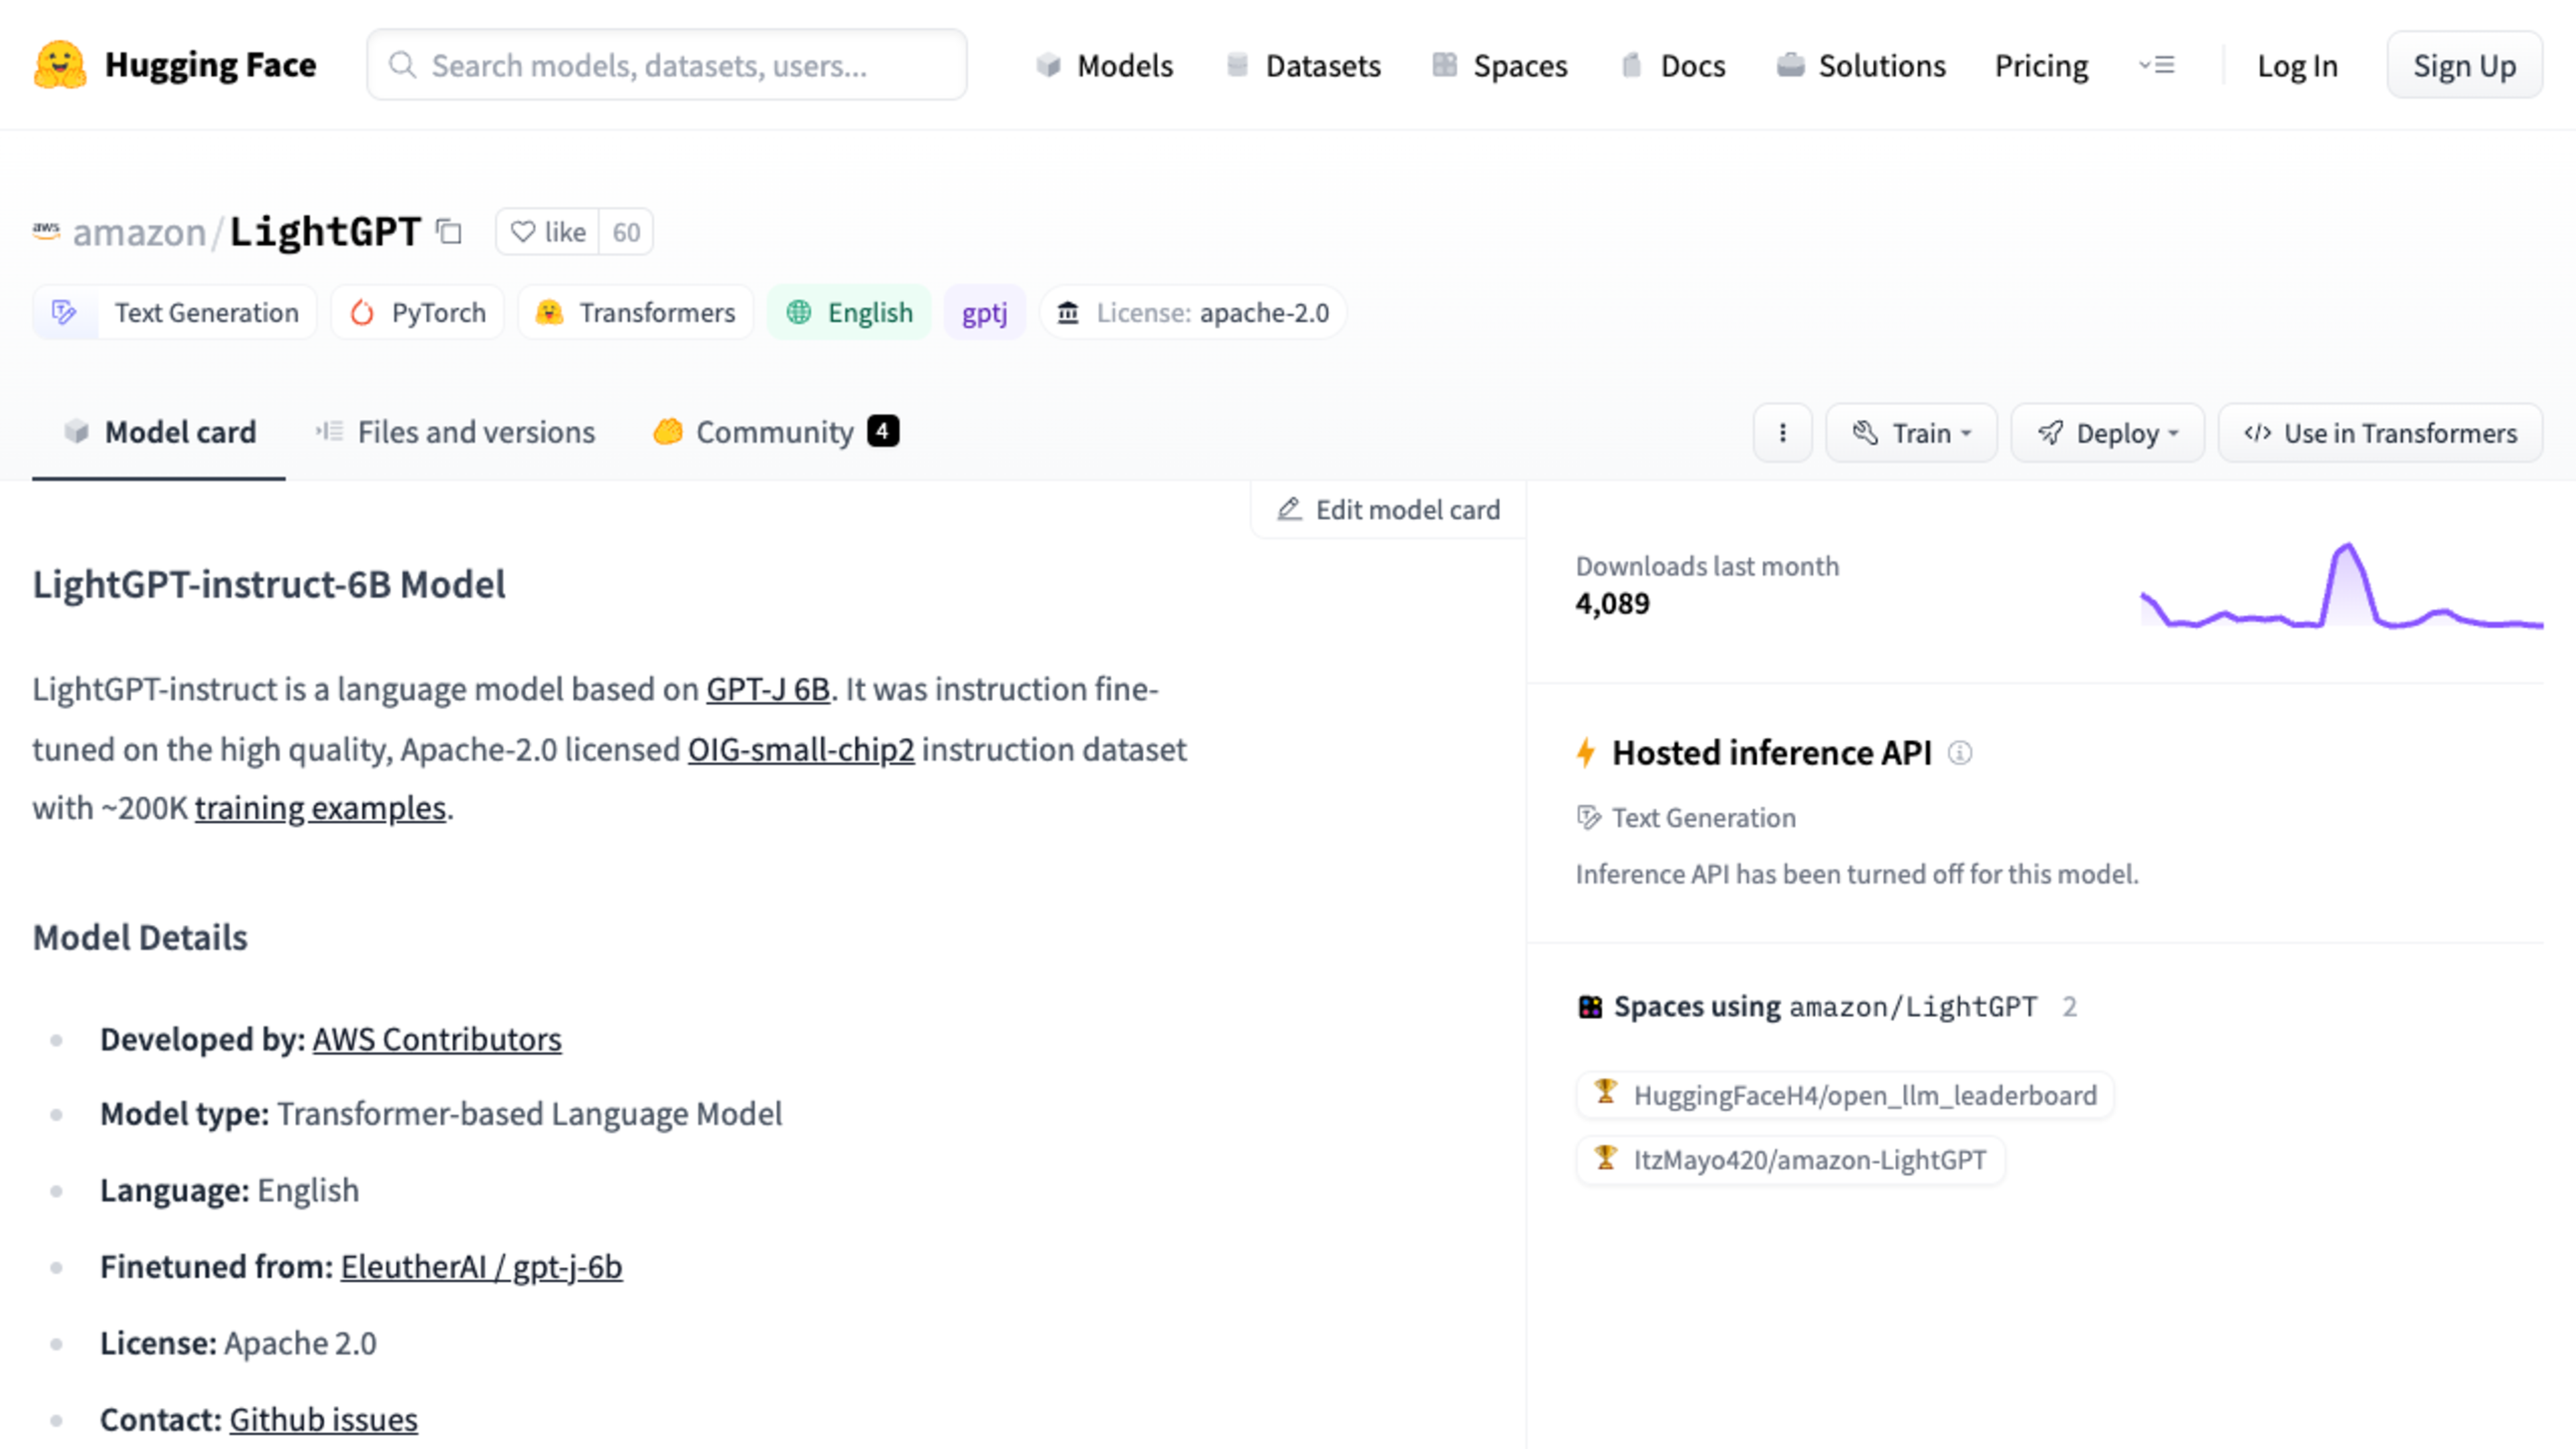The width and height of the screenshot is (2576, 1449).
Task: Click the Hosted inference API info icon
Action: pyautogui.click(x=1959, y=753)
